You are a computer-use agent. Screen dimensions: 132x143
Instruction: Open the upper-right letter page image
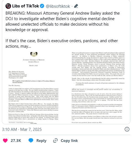coord(98,69)
